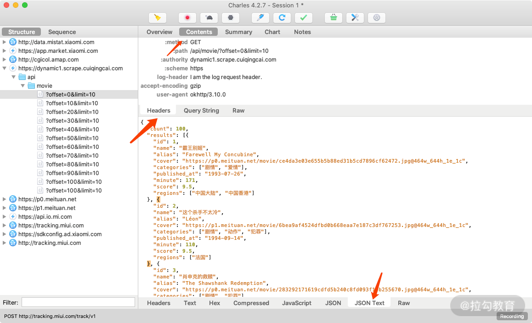532x323 pixels.
Task: Click the log-header value text
Action: (x=226, y=77)
